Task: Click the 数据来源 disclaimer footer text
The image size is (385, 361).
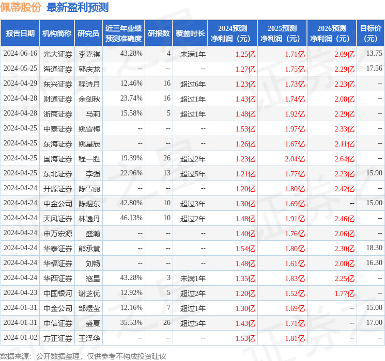Action: [83, 356]
